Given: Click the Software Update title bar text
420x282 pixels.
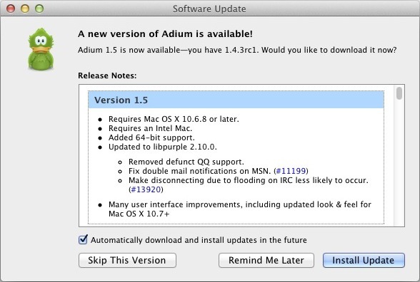Looking at the screenshot, I should [x=209, y=9].
